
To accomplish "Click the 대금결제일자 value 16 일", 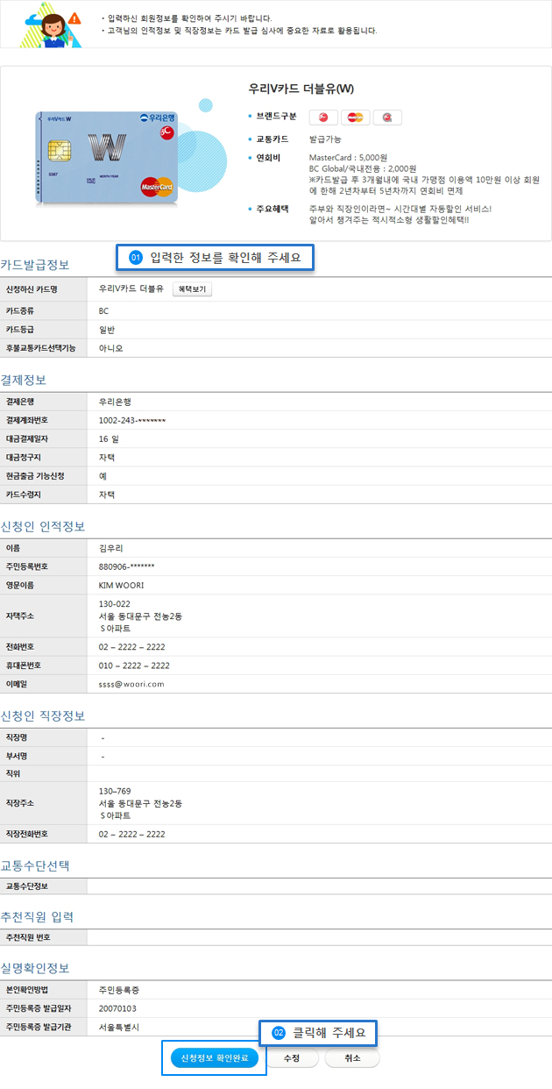I will (109, 439).
